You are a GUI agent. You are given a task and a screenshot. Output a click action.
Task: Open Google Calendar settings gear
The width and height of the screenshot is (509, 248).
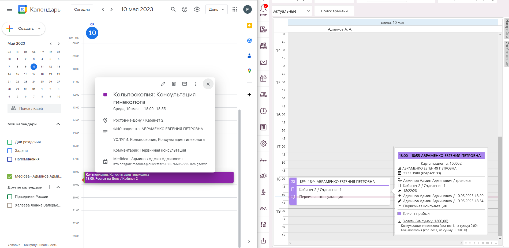click(x=197, y=9)
